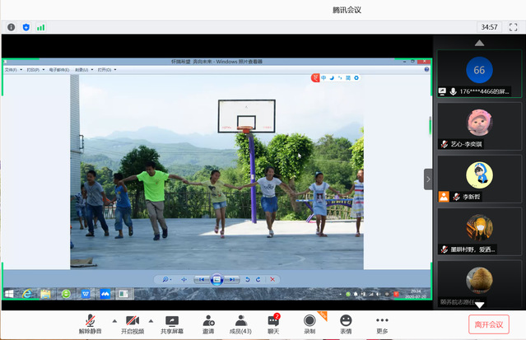Open the 更多 more options menu

[382, 323]
